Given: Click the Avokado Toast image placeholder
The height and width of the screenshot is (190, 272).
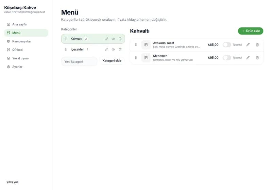Looking at the screenshot, I should [x=146, y=45].
